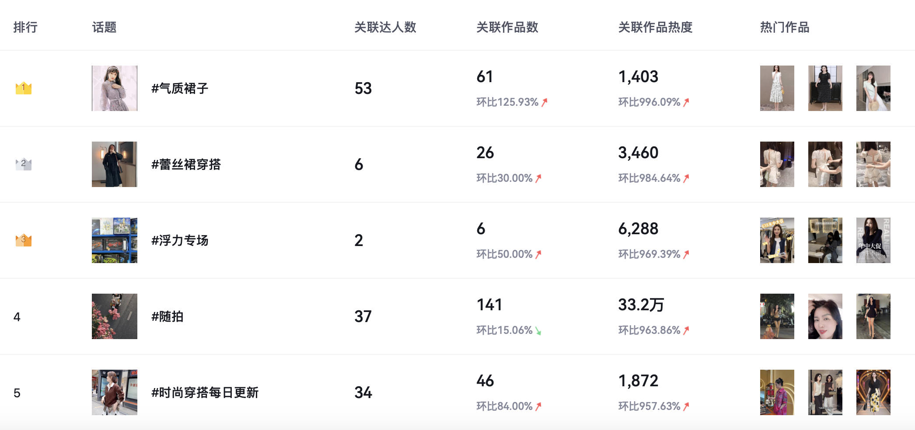Screen dimensions: 915x430
Task: Open the #气质裙子 topic link
Action: [179, 89]
